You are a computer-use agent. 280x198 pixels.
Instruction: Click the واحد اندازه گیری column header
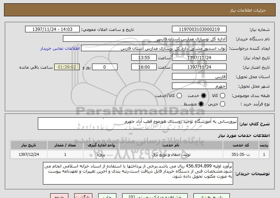(101, 145)
